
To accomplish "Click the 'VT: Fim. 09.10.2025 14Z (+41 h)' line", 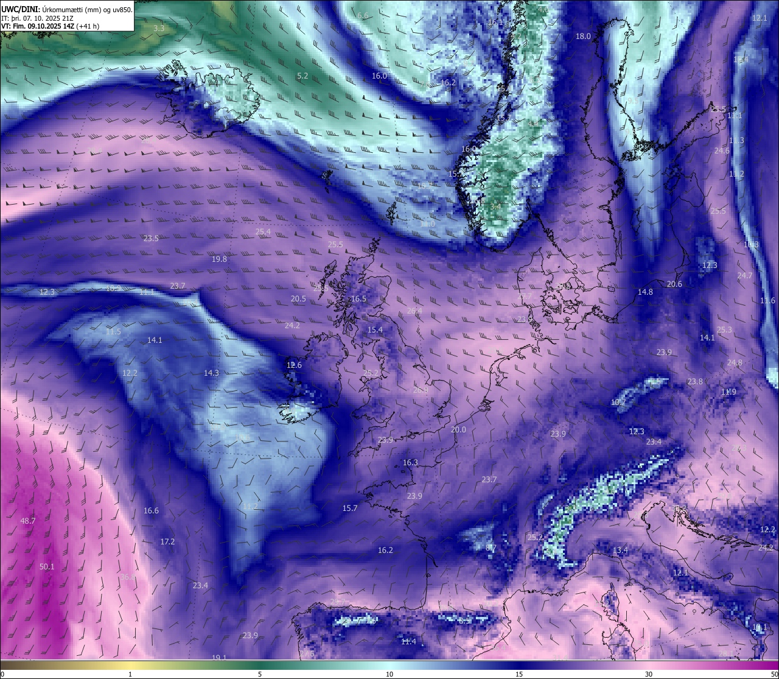I will [51, 26].
